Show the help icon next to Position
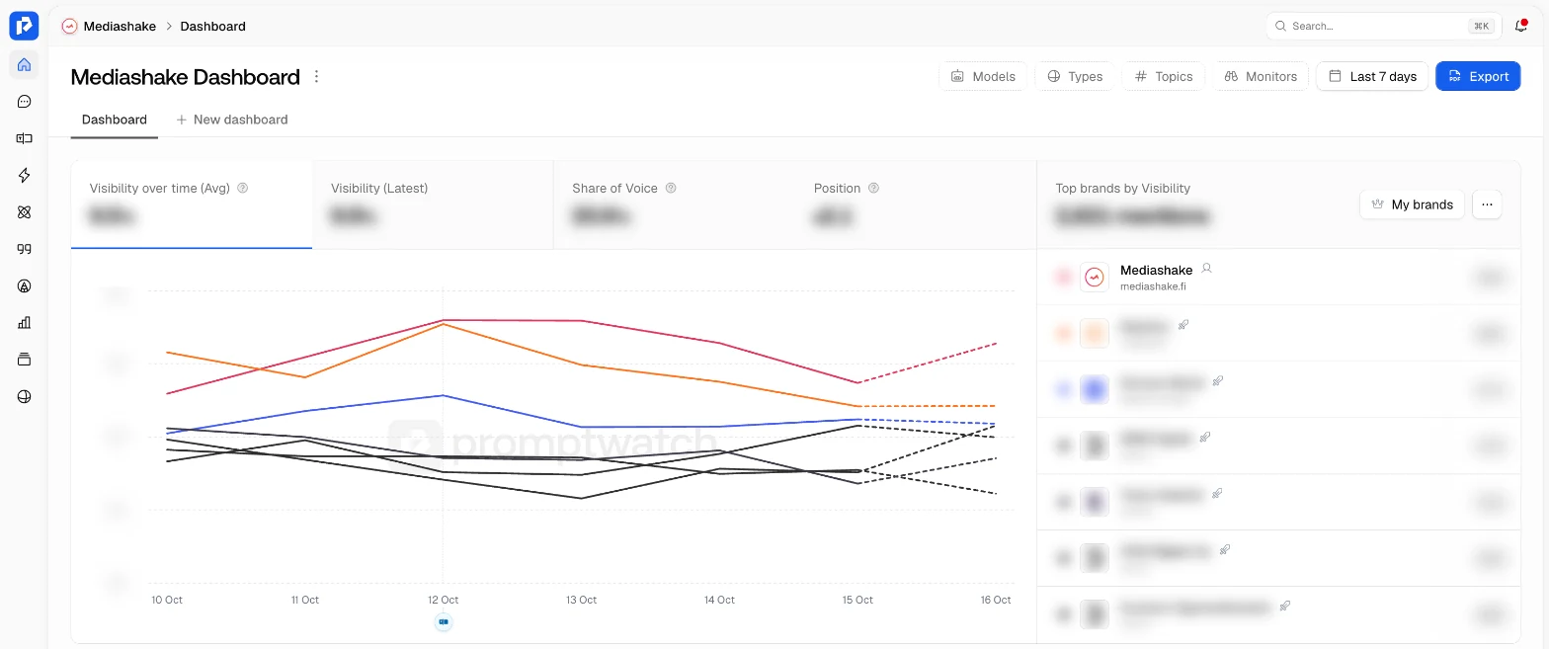 873,188
